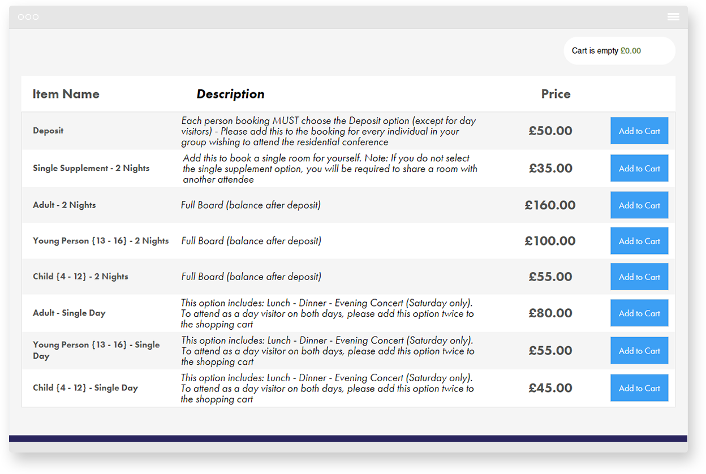The width and height of the screenshot is (706, 474).
Task: Select the Adult - Single Day item name
Action: pos(69,313)
